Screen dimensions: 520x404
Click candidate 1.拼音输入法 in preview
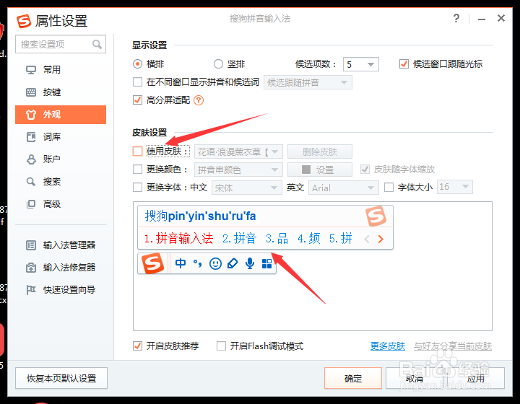[x=179, y=238]
